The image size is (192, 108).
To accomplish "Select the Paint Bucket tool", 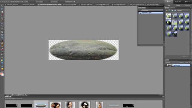I will [x=2, y=58].
